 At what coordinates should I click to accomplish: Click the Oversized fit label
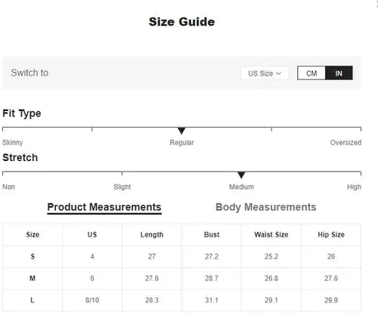(345, 143)
